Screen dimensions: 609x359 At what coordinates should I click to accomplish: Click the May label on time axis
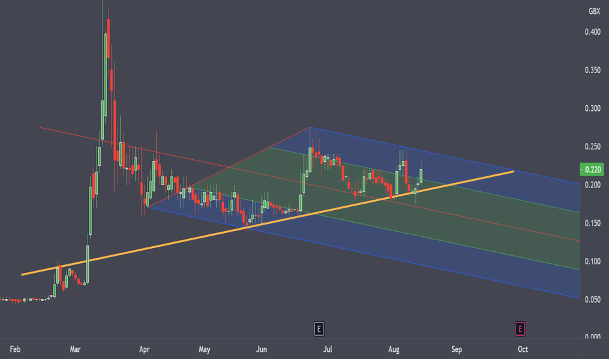[205, 349]
